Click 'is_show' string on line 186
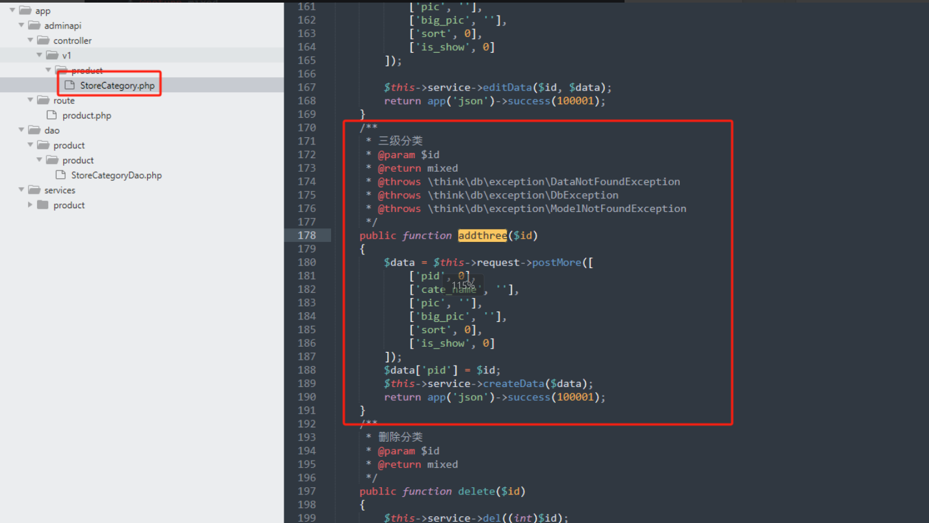The height and width of the screenshot is (523, 929). [x=442, y=343]
